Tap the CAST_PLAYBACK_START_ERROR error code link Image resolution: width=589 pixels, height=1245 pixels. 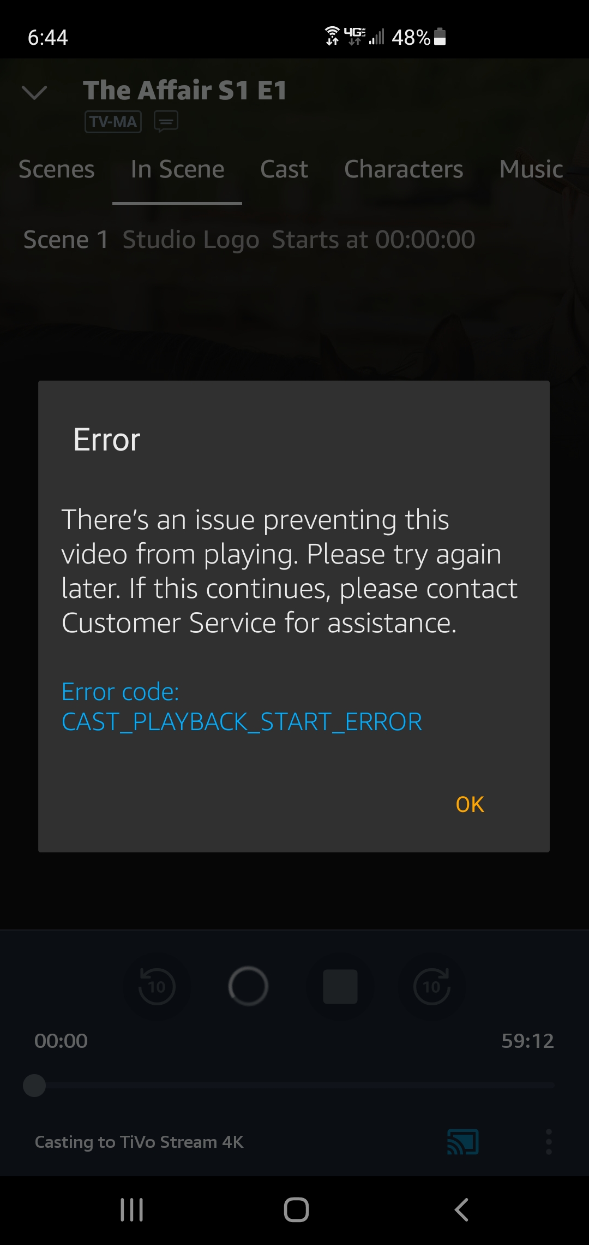[242, 722]
